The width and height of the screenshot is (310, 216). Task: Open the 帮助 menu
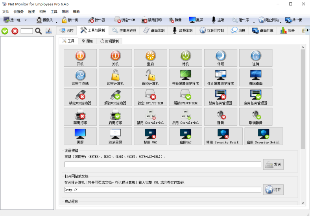pos(76,12)
